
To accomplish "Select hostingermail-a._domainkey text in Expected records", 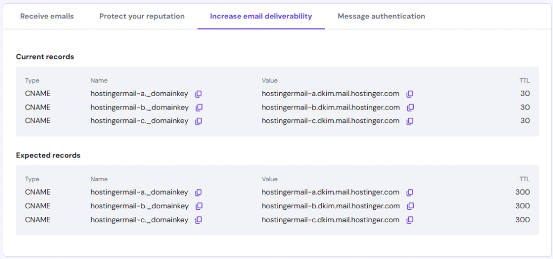I will [139, 192].
